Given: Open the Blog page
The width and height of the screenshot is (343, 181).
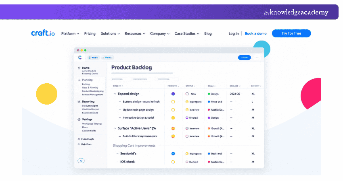Looking at the screenshot, I should point(208,33).
